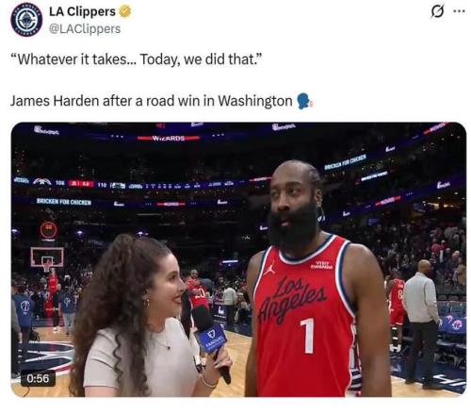Open the @LAClippers handle link

pyautogui.click(x=85, y=28)
